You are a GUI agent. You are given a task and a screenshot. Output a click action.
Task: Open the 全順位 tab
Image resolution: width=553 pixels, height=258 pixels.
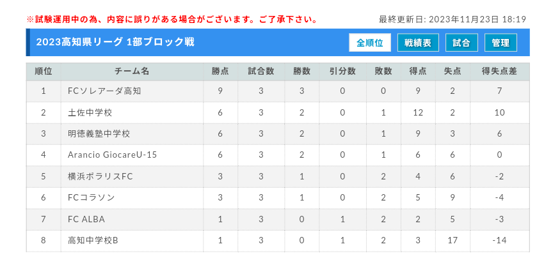coord(370,43)
